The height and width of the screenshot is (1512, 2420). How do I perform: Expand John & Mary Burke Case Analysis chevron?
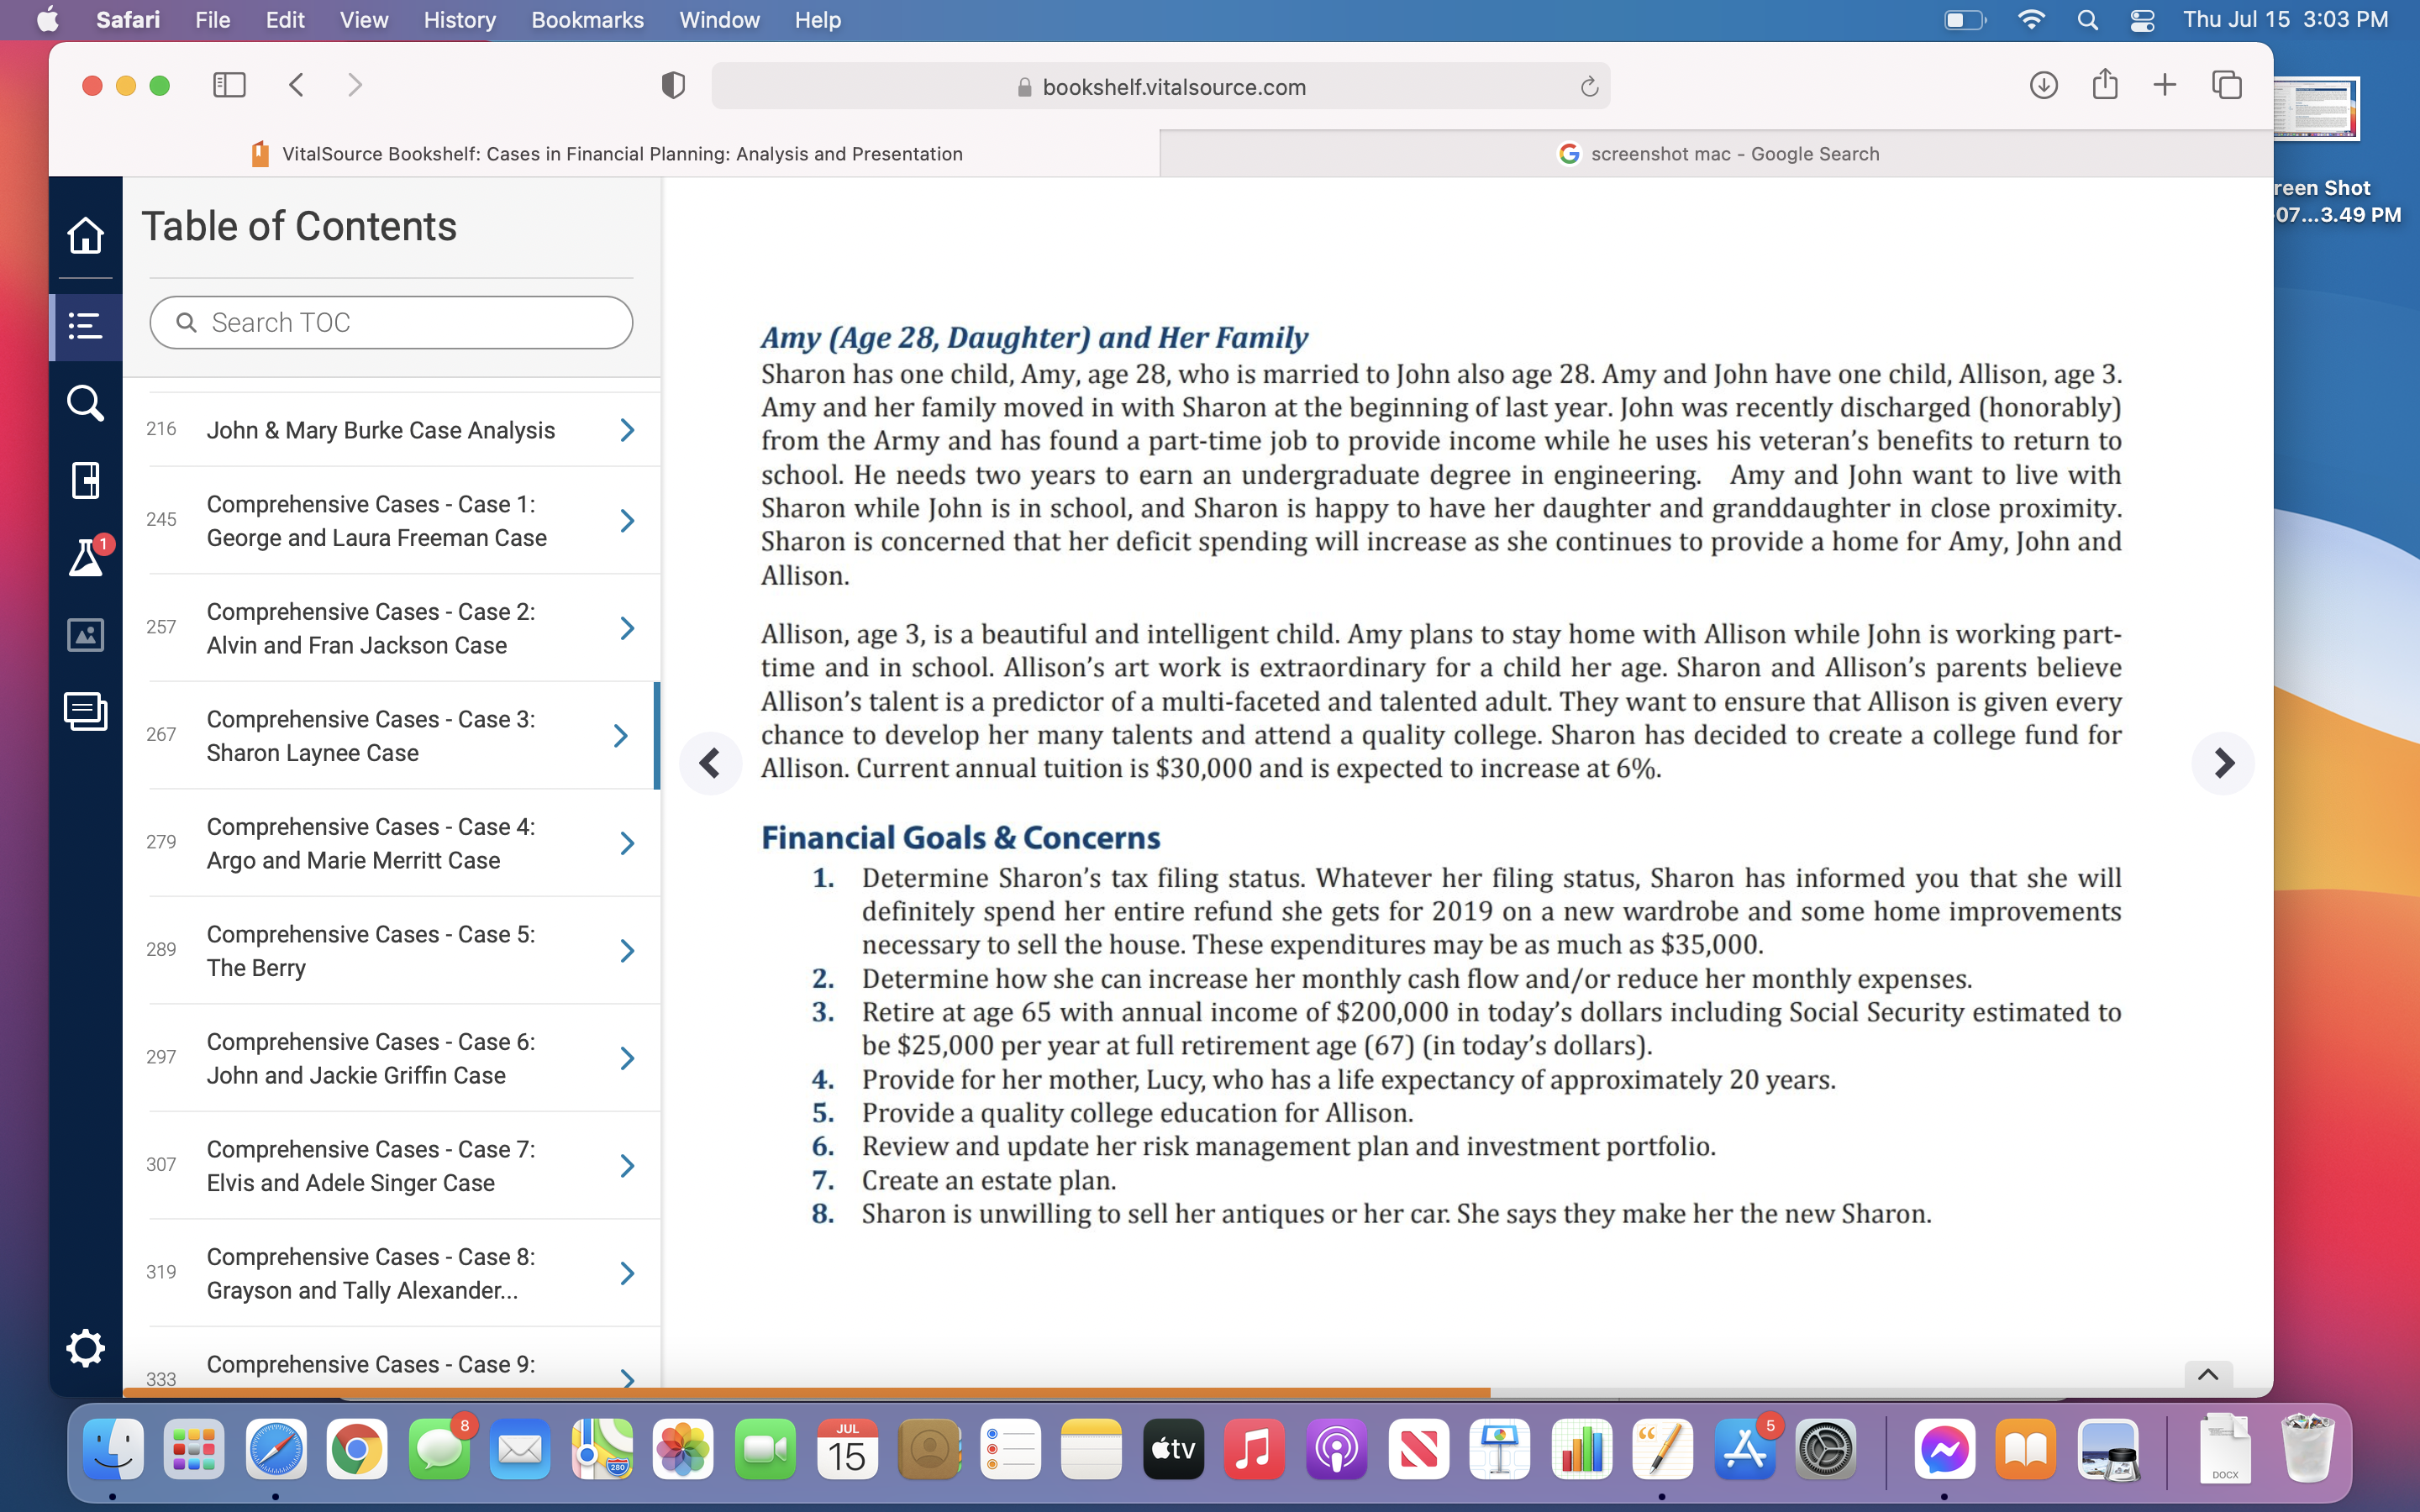coord(627,430)
